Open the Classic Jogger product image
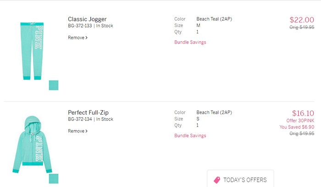Screen dimensions: 321x187 32,51
